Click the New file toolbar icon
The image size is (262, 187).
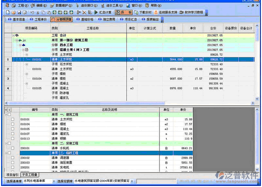8,12
